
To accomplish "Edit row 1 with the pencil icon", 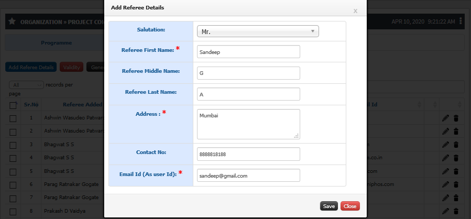I will click(x=445, y=118).
